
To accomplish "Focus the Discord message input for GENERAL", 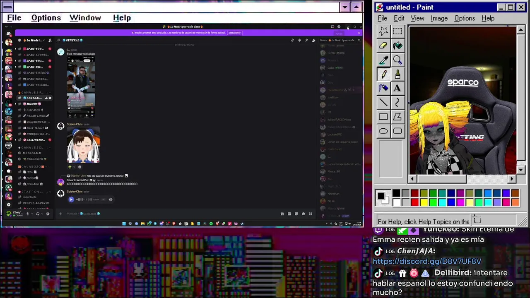I will pos(172,214).
